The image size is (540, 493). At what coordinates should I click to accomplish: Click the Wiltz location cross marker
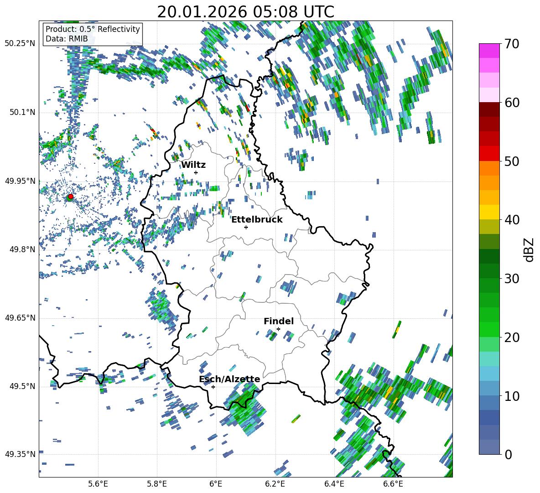[x=196, y=172]
